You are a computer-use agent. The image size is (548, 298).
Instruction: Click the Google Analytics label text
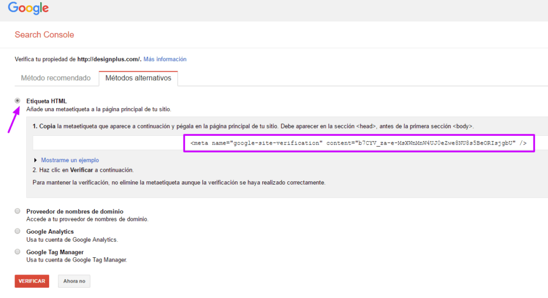(50, 232)
